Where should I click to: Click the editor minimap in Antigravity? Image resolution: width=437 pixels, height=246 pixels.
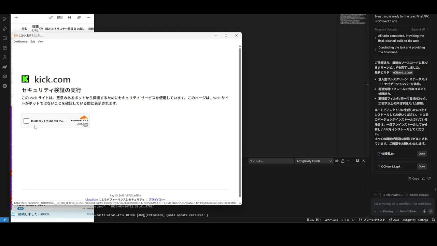coord(352,19)
